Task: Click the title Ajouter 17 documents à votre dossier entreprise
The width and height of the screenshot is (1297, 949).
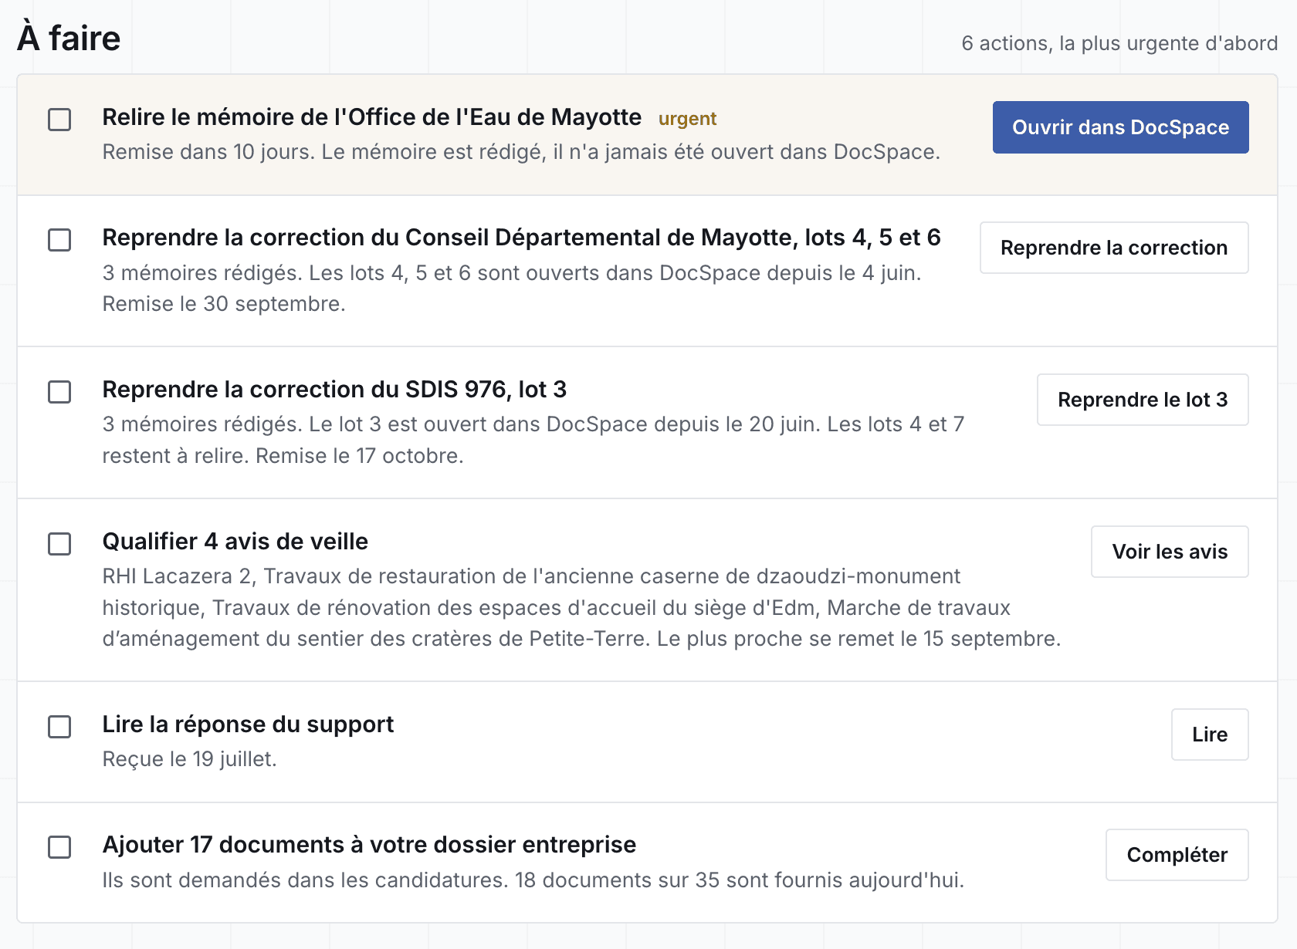Action: 369,845
